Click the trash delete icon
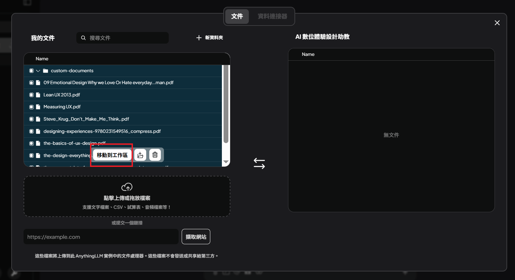515x280 pixels. 155,155
